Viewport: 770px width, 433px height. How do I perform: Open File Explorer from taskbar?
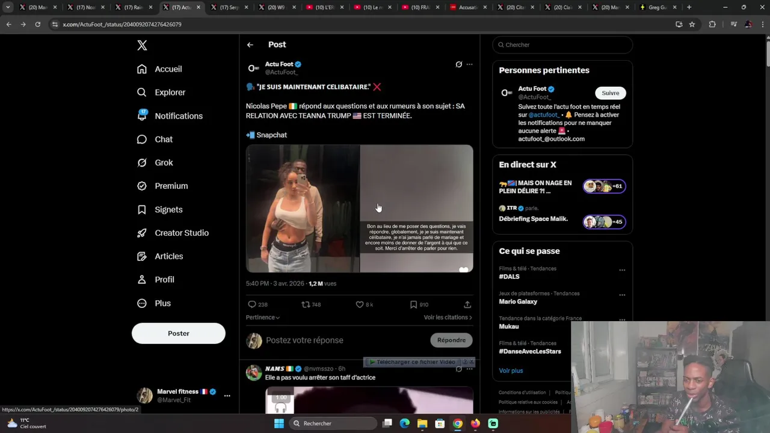[422, 423]
